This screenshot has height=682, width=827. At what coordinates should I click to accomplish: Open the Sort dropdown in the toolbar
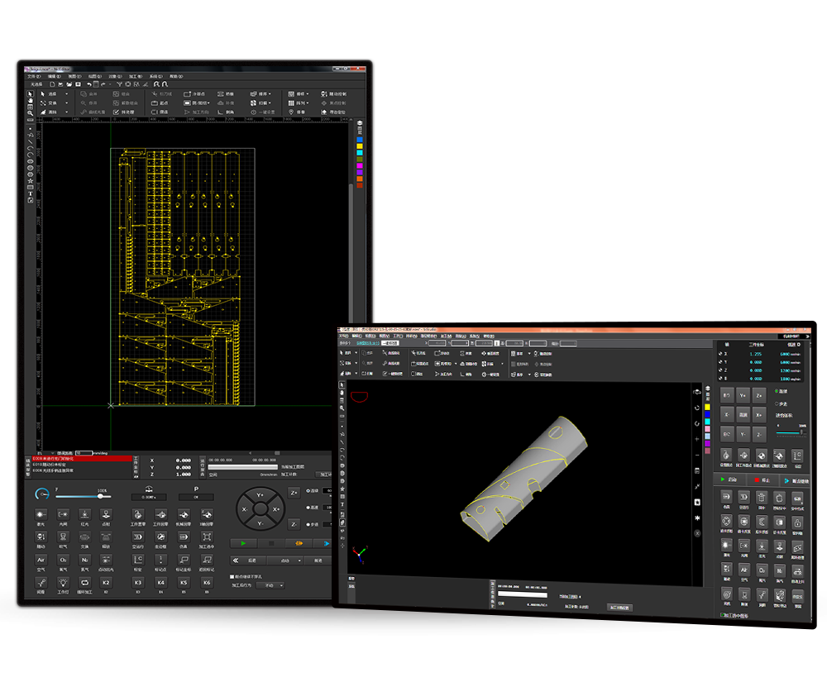tap(264, 94)
